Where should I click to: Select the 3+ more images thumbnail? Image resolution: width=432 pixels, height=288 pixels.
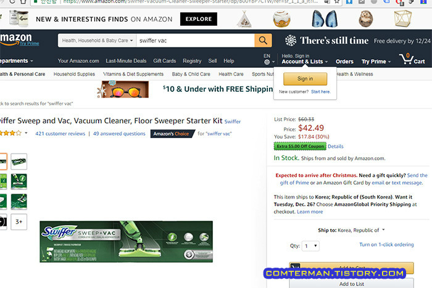[x=19, y=221]
